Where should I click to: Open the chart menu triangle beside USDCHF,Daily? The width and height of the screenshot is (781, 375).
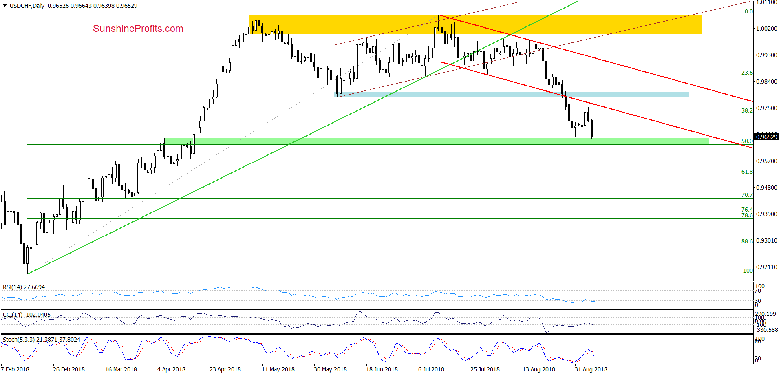[5, 6]
